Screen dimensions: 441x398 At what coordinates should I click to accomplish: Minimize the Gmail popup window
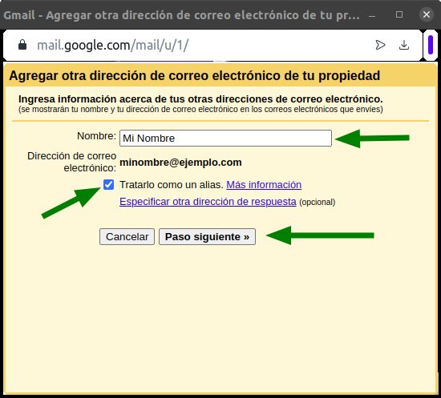point(372,15)
